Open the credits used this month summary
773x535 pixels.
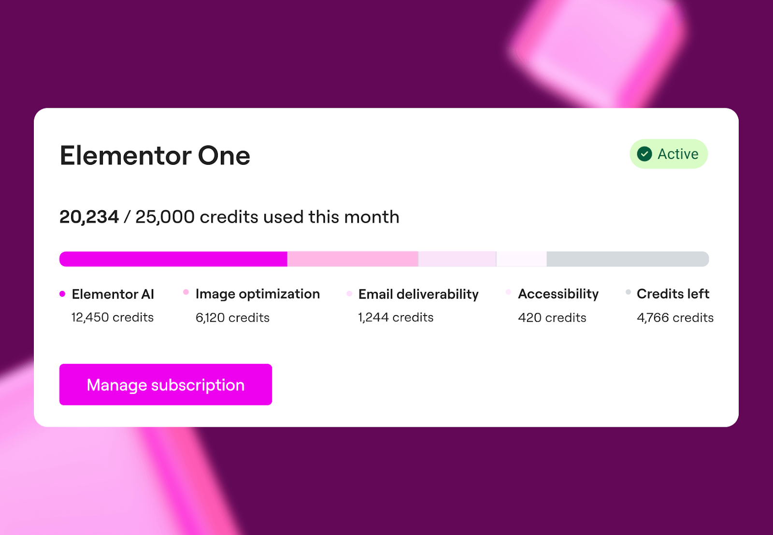[x=229, y=217]
